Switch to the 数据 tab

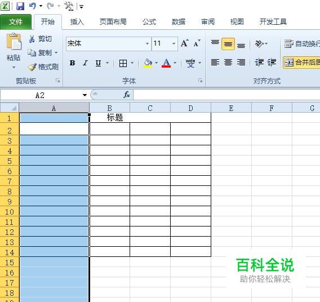179,21
